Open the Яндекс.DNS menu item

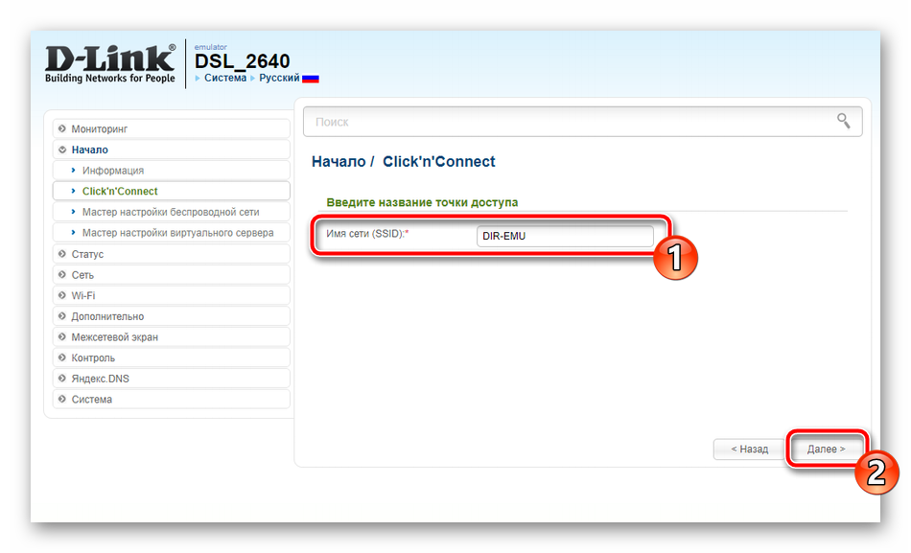coord(172,379)
